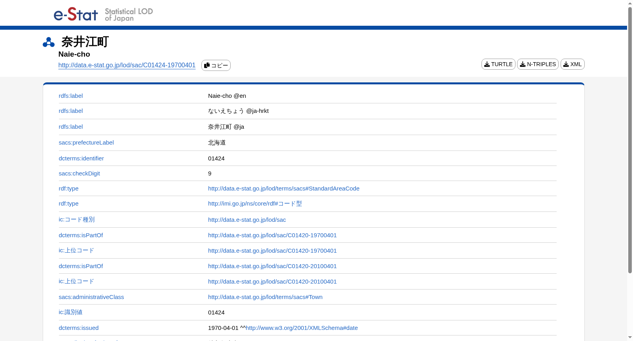Viewport: 633px width, 341px height.
Task: Open ic:上位コード property for C01420-20100401 row
Action: point(76,281)
